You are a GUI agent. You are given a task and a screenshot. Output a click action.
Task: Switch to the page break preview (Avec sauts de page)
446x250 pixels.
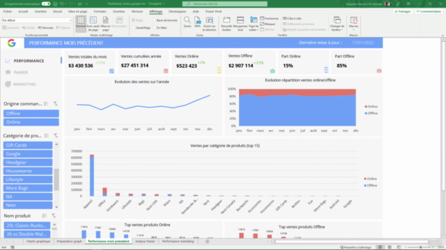tap(93, 24)
